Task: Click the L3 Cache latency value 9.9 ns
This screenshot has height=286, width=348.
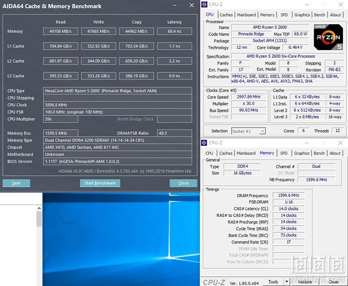Action: (x=175, y=76)
